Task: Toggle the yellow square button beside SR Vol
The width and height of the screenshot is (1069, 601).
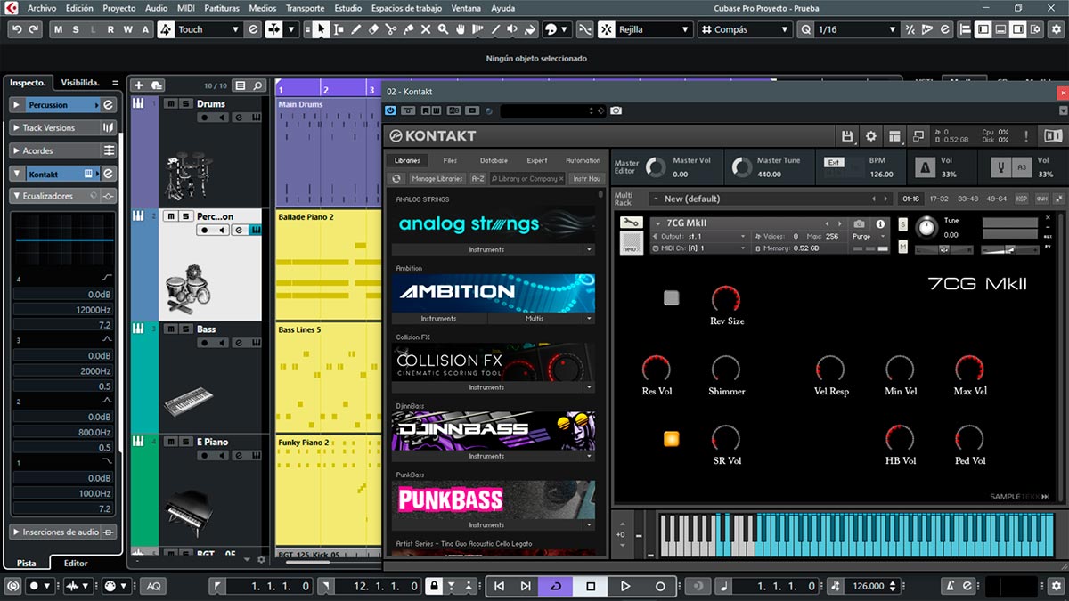Action: pyautogui.click(x=672, y=439)
